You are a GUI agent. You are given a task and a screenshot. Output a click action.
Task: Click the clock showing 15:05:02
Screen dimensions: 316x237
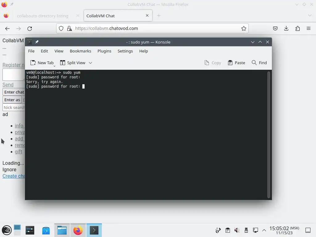[x=284, y=230]
